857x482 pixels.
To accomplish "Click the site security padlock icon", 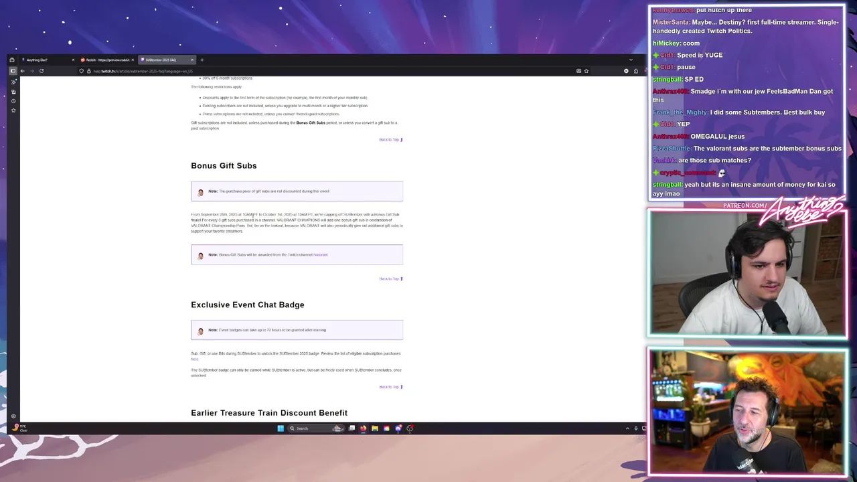I will 88,71.
